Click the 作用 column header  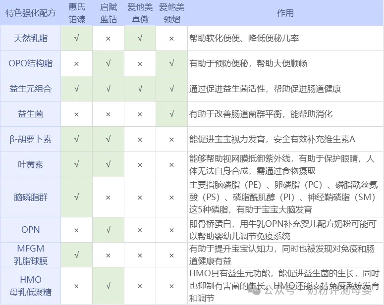285,13
